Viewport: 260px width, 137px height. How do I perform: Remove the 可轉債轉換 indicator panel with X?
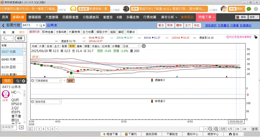point(32,81)
